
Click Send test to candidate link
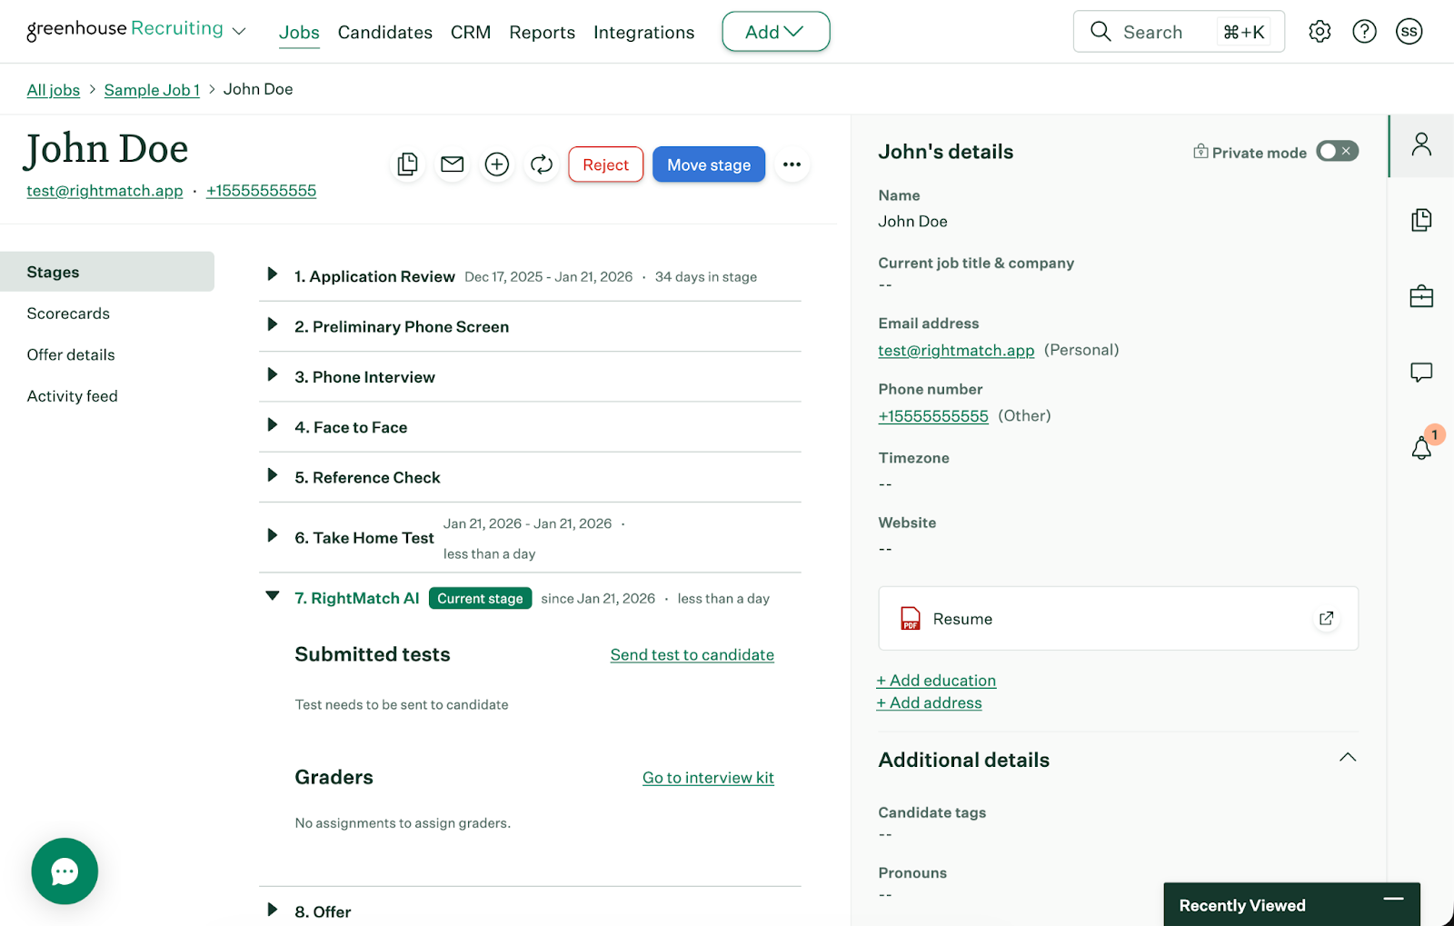pos(692,655)
